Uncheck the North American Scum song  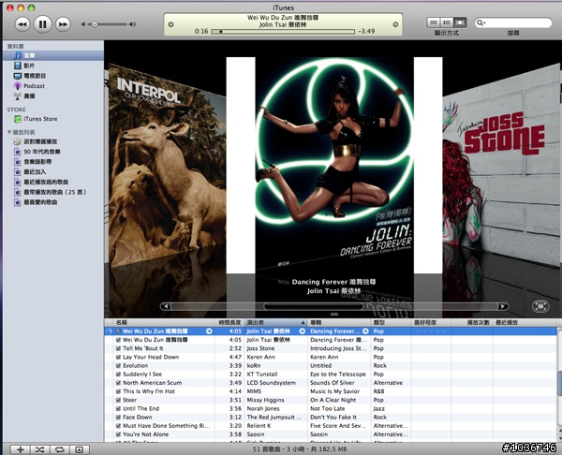118,383
